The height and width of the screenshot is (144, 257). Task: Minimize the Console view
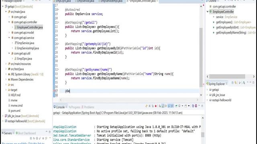(199, 106)
